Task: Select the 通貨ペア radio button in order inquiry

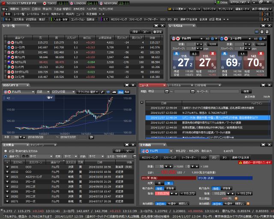Action: tap(6, 156)
